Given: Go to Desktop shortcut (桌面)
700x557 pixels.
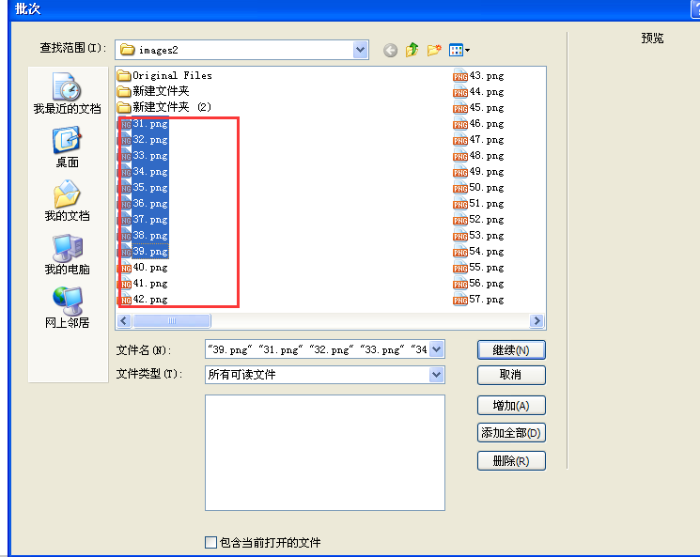Looking at the screenshot, I should click(67, 146).
